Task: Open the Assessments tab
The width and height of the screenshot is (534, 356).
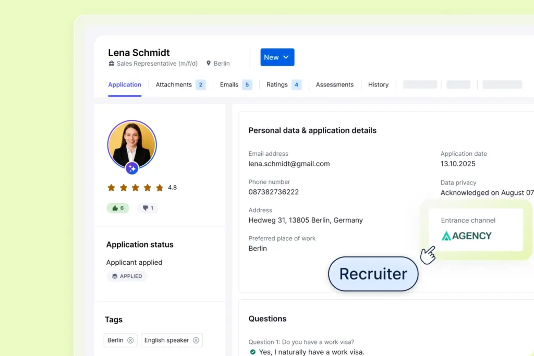Action: 334,84
